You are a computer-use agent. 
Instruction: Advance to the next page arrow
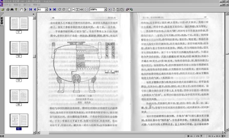[50, 10]
